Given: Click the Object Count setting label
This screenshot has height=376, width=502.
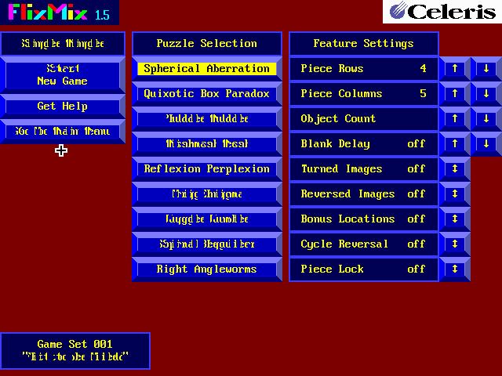Looking at the screenshot, I should pos(338,118).
